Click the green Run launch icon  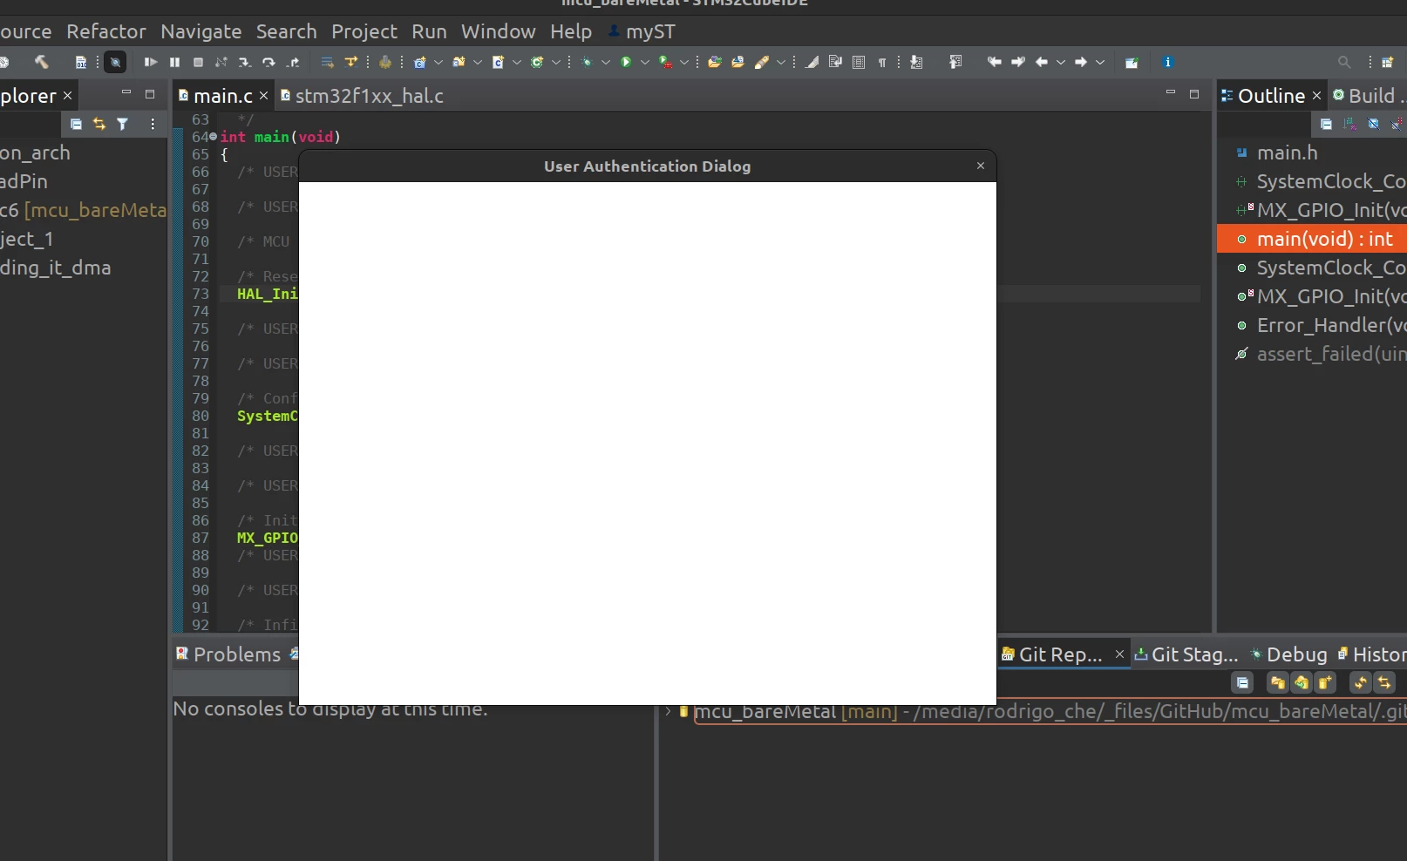click(626, 62)
